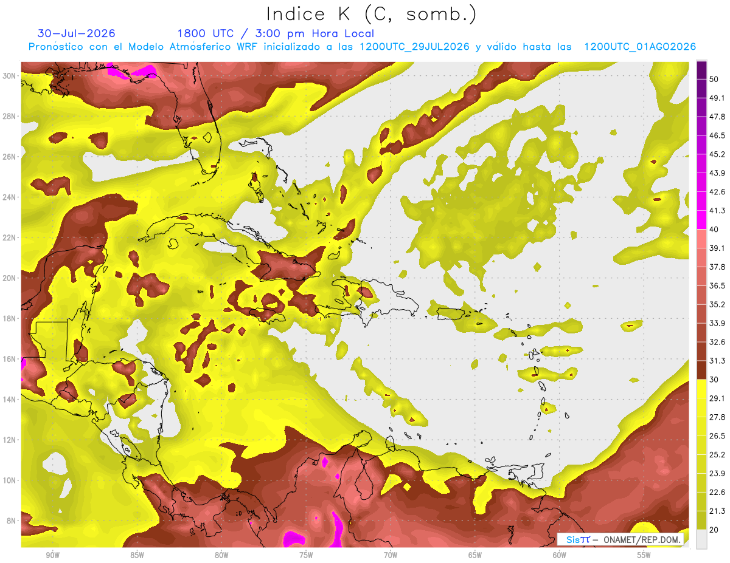
Task: Click the '49.1' color scale value
Action: (x=717, y=98)
